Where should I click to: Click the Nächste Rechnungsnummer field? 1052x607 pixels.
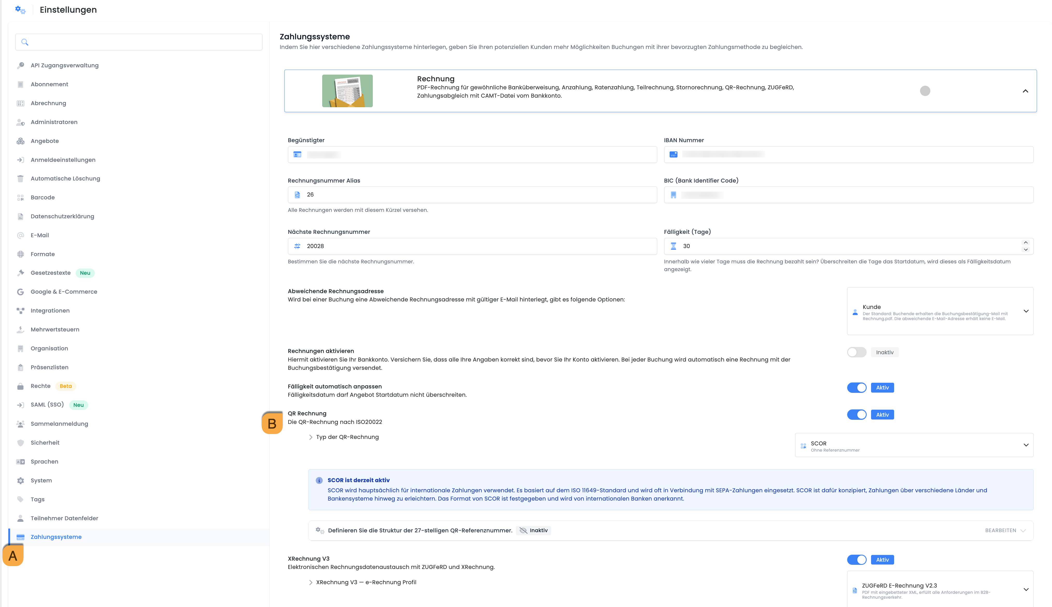tap(472, 246)
